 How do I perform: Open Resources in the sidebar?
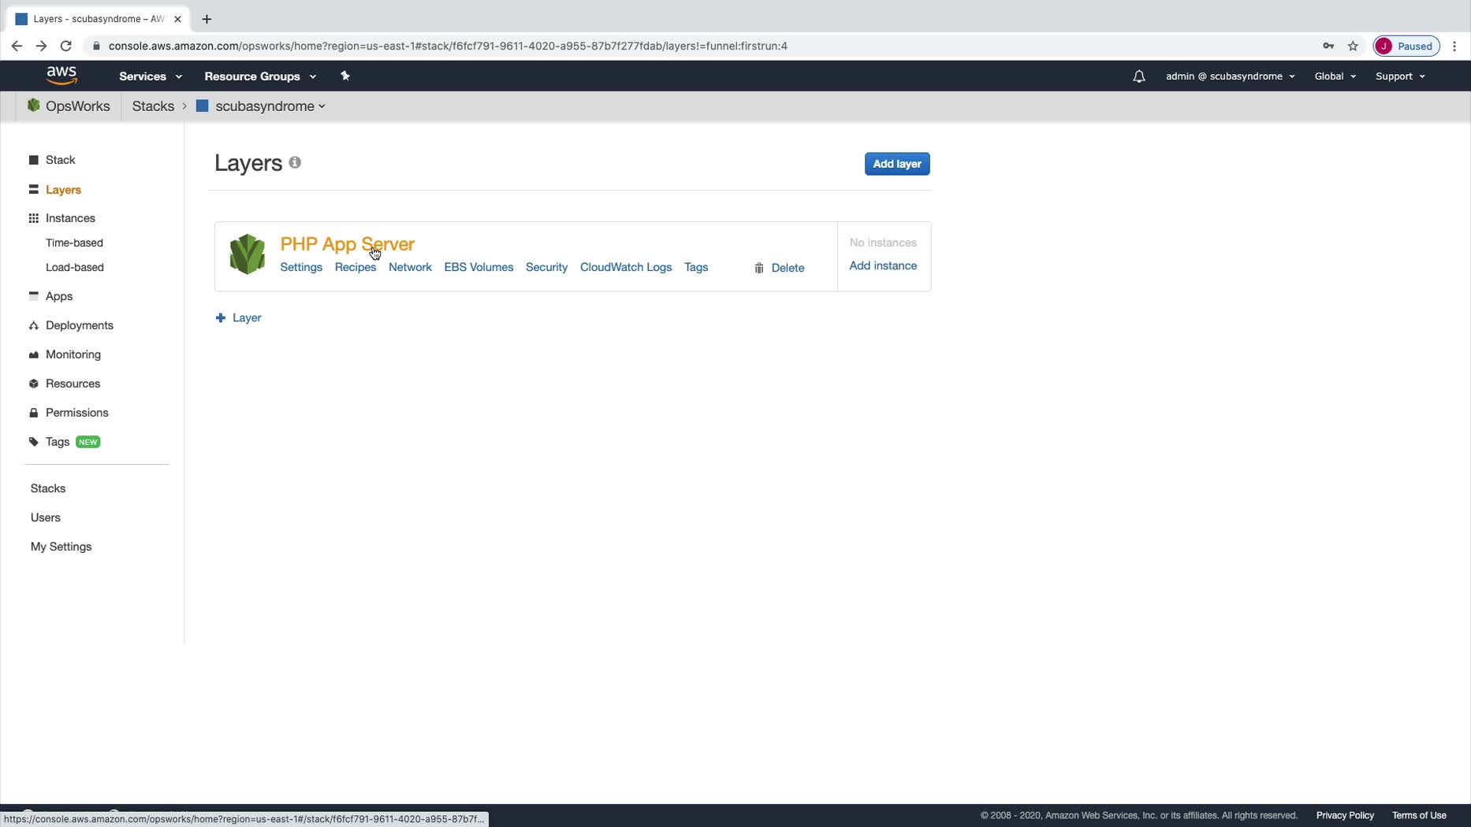(73, 384)
